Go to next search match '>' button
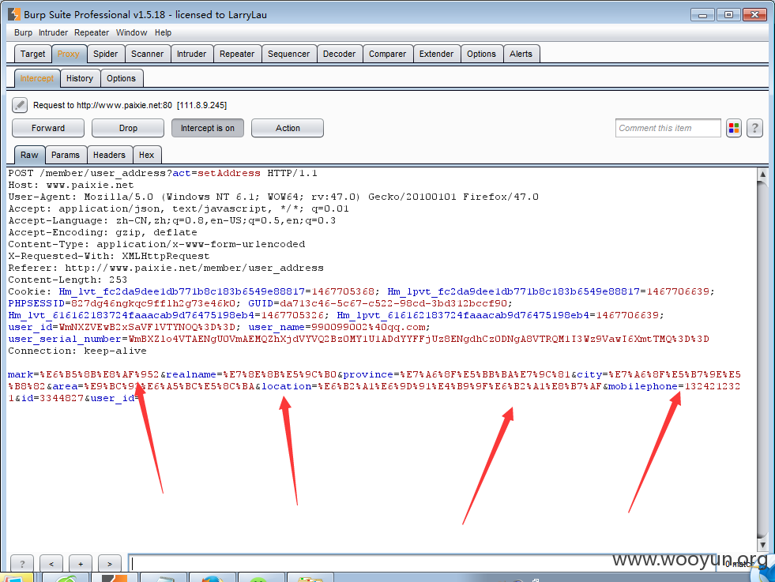775x582 pixels. click(x=110, y=563)
